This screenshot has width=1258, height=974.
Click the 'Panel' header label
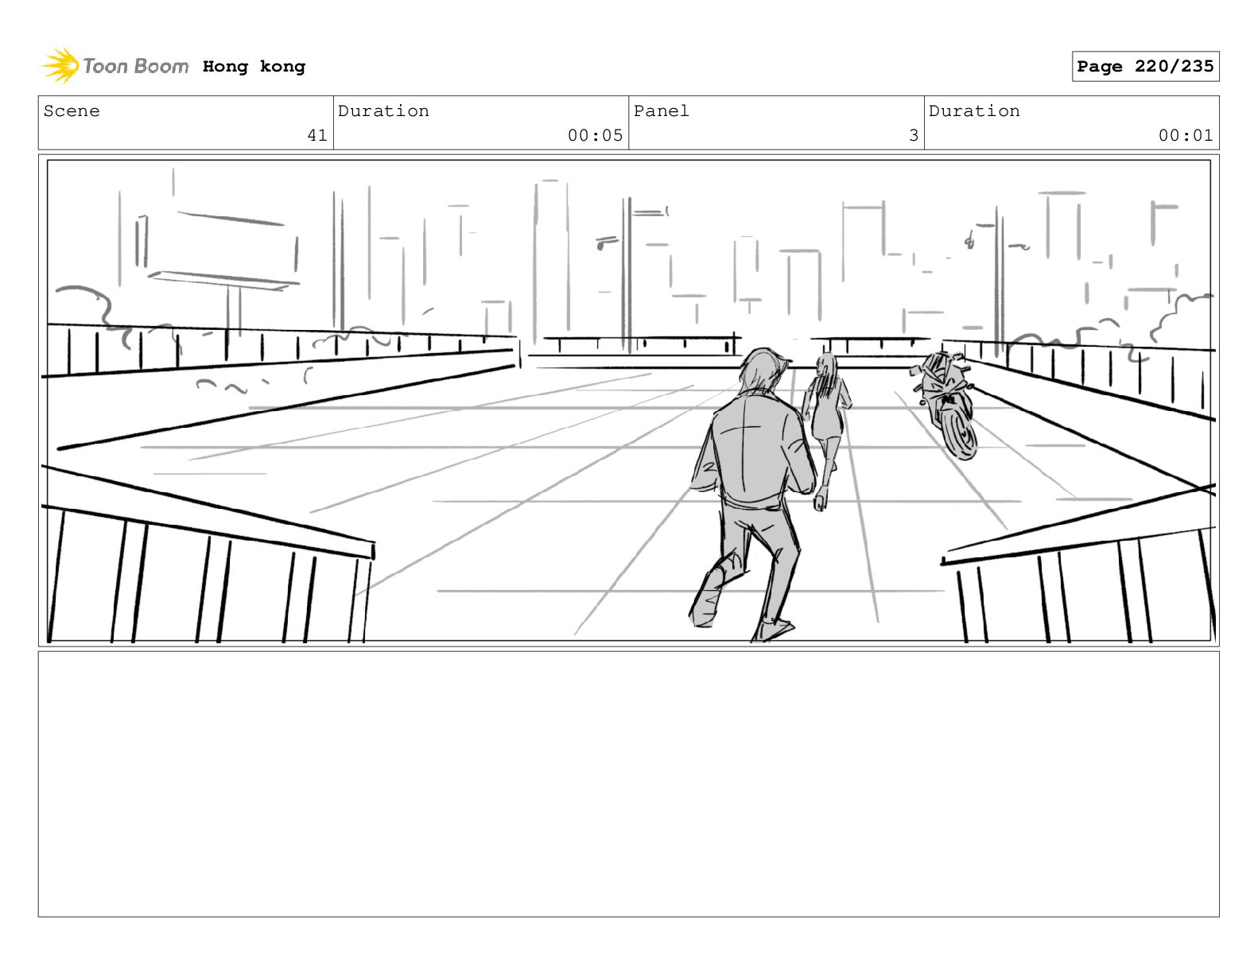(x=662, y=111)
